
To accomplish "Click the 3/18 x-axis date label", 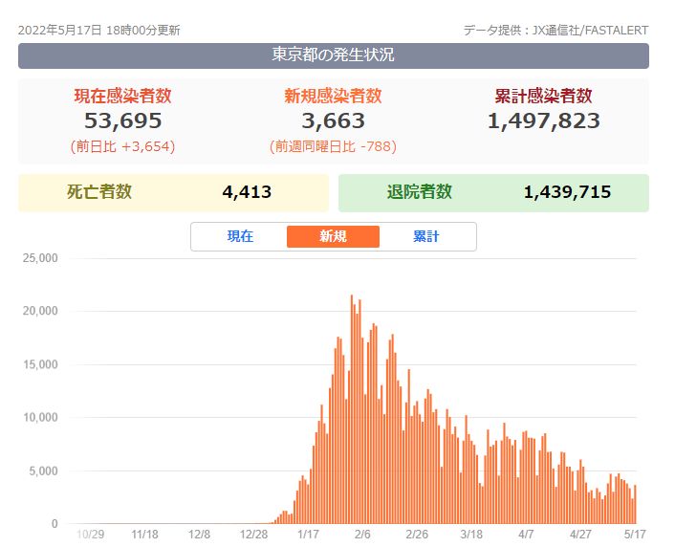I will point(471,535).
